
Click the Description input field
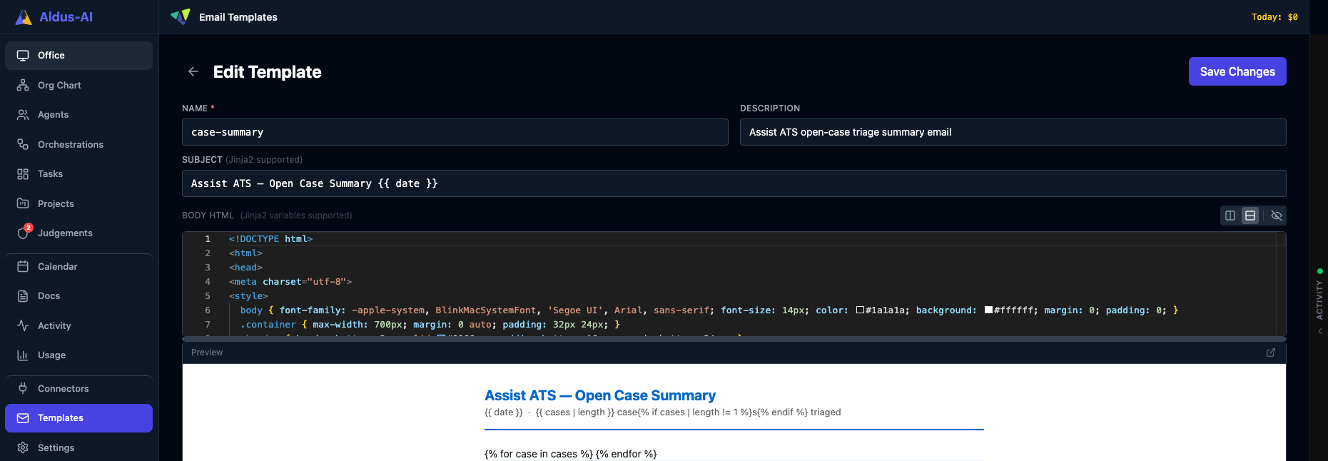(1013, 132)
